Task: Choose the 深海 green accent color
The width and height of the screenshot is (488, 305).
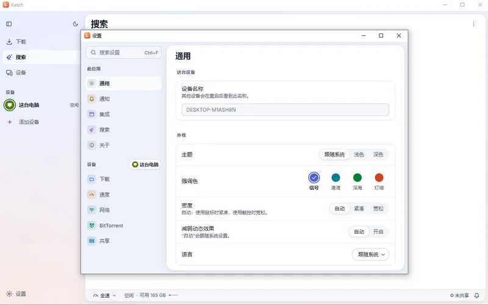Action: coord(357,178)
